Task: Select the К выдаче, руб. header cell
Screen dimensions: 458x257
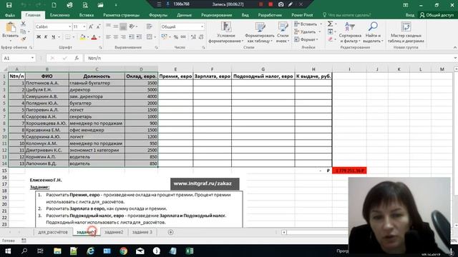Action: click(313, 76)
